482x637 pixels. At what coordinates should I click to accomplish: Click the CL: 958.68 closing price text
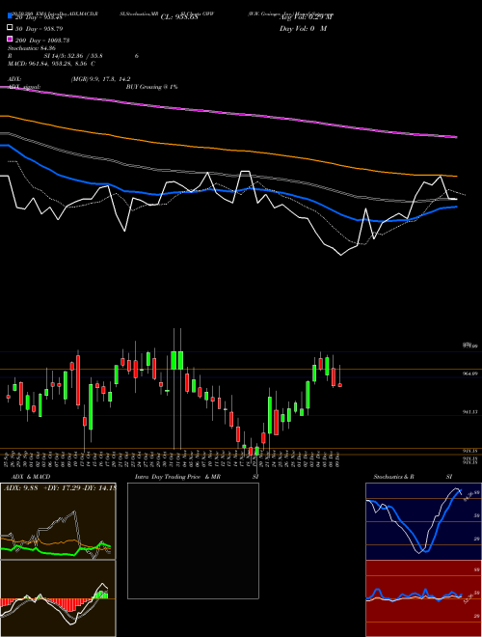(179, 17)
